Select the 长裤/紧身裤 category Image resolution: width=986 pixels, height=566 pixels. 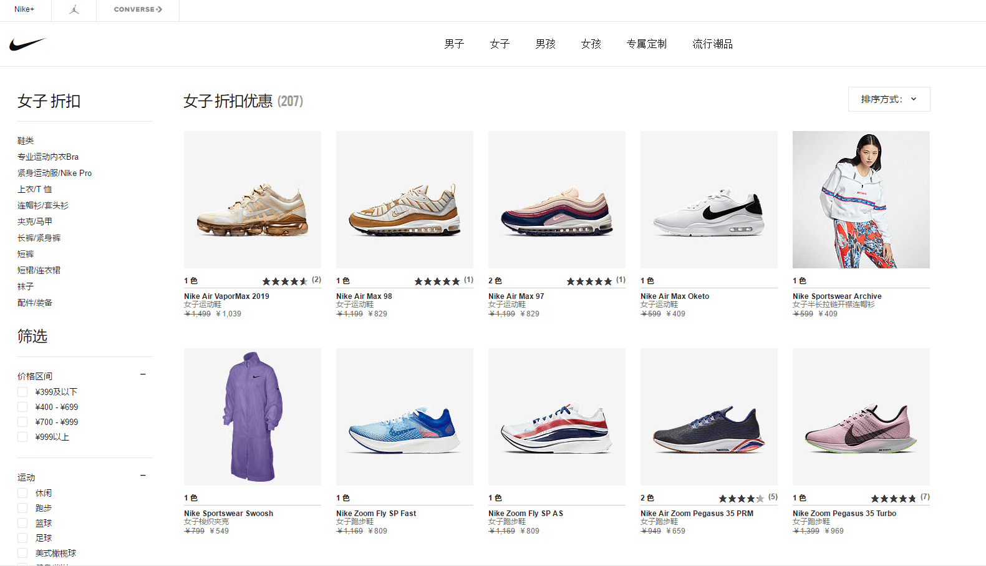(x=39, y=238)
